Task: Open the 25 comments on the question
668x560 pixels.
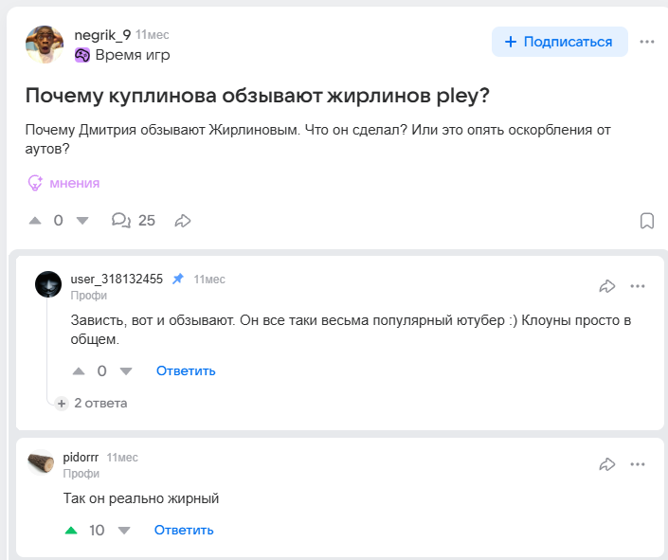Action: pos(134,221)
